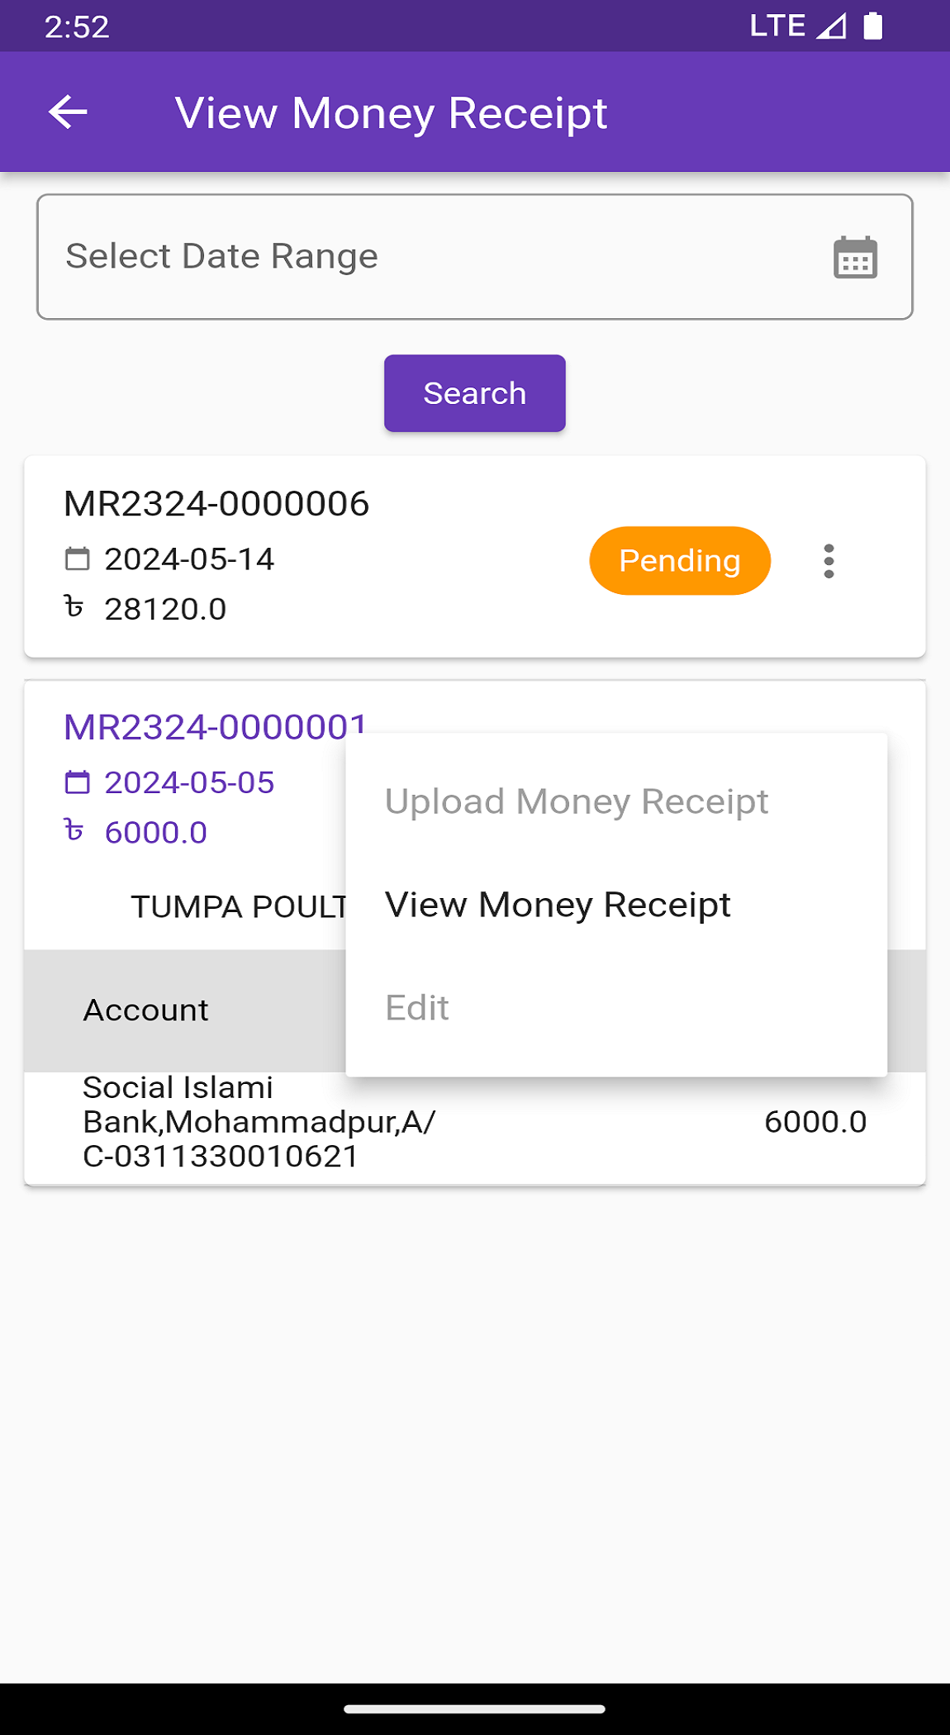Open the calendar date picker icon
Viewport: 950px width, 1735px height.
[x=855, y=258]
